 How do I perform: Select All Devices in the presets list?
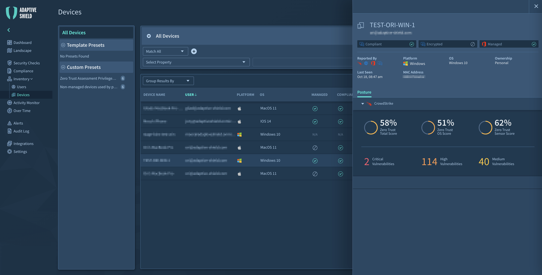(x=96, y=33)
